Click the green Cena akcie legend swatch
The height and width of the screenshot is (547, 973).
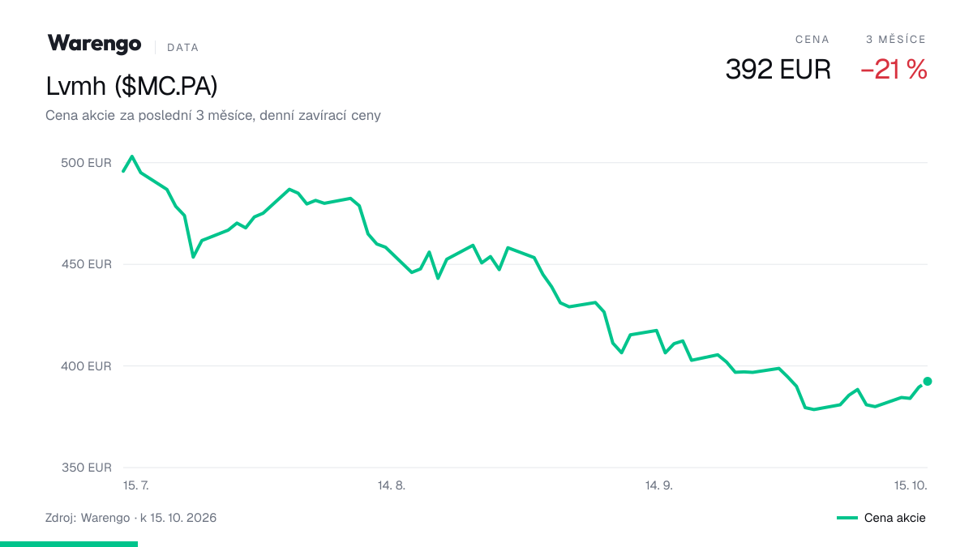coord(847,518)
